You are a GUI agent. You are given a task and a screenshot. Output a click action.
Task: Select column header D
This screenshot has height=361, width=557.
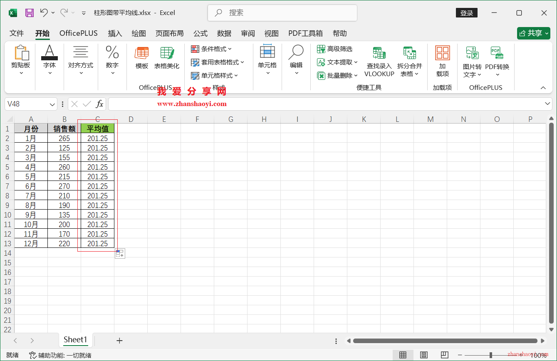(x=131, y=119)
